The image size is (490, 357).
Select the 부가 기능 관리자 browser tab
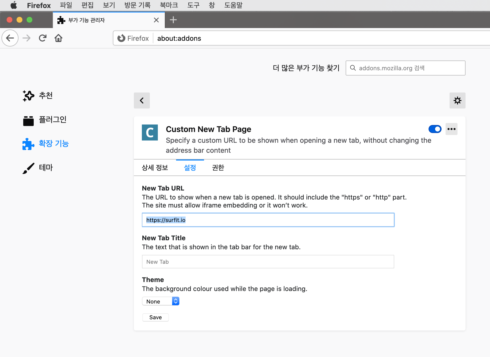tap(109, 20)
